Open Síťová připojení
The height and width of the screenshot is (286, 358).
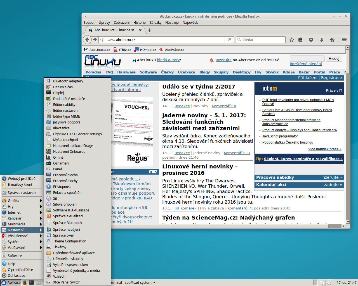click(x=77, y=204)
